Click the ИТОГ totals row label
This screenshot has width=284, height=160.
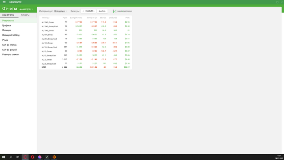44,67
